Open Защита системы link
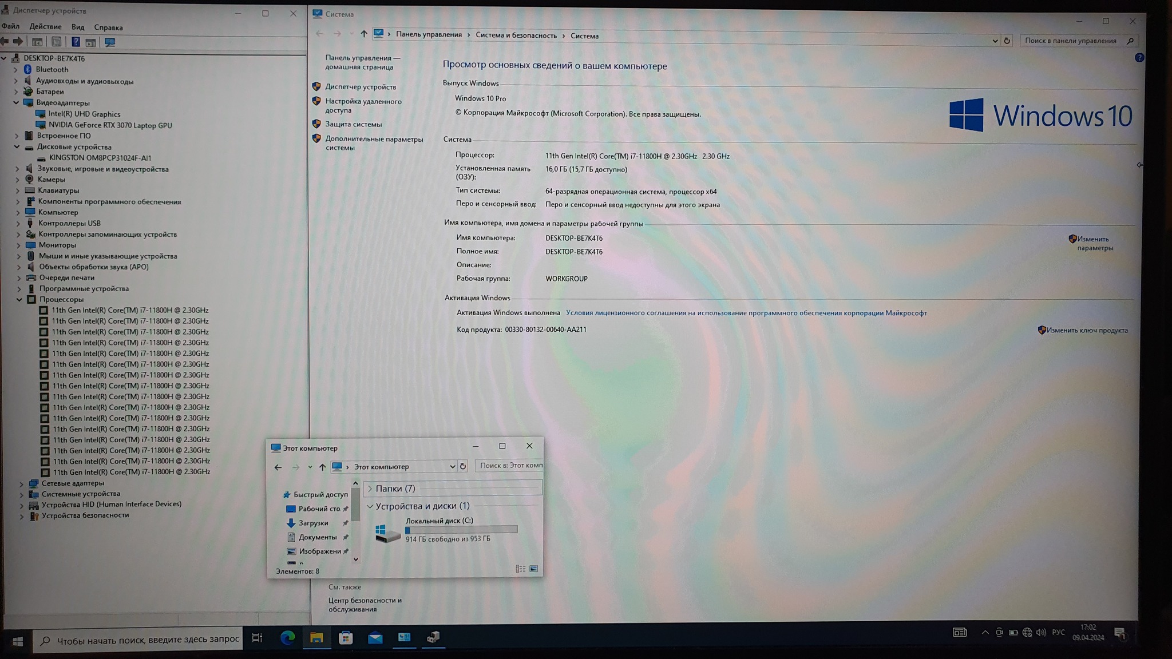 click(x=353, y=124)
